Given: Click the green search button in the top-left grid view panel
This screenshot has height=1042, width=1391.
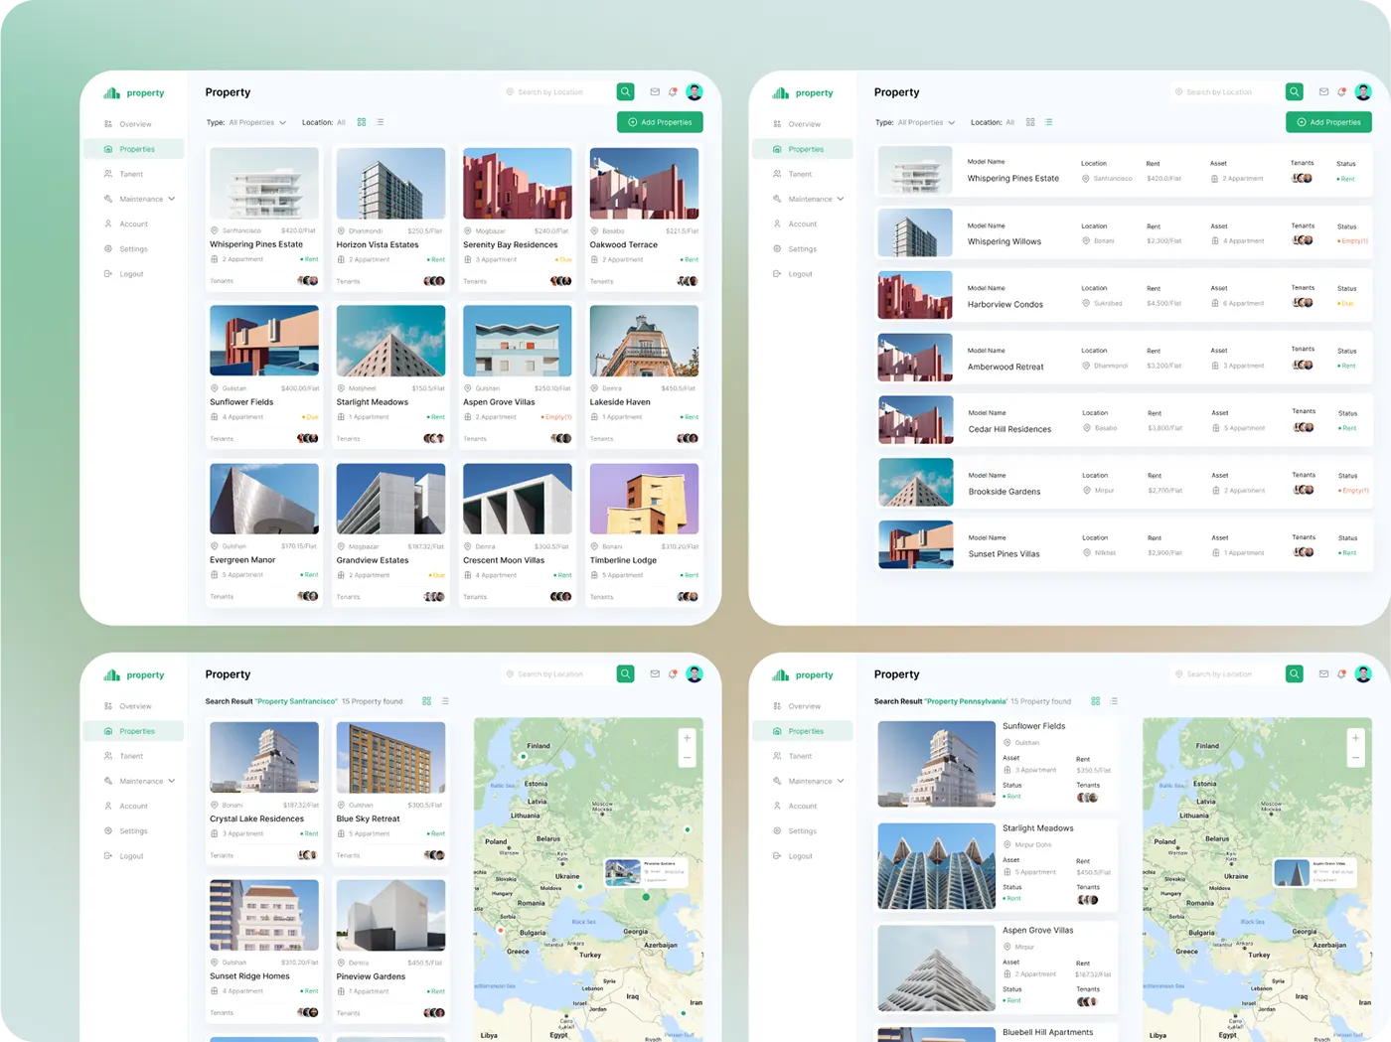Looking at the screenshot, I should 626,92.
